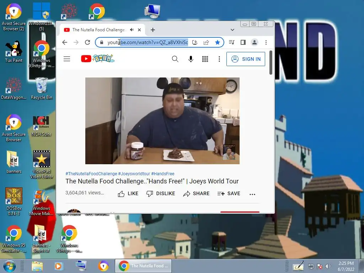This screenshot has height=273, width=364.
Task: Open the system tray volume icon
Action: 328,266
